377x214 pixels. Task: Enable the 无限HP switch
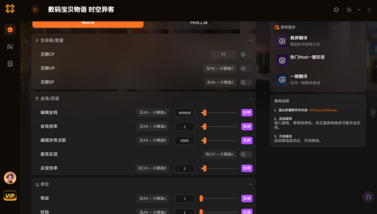246,69
